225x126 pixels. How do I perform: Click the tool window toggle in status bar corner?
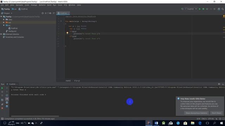click(2, 119)
